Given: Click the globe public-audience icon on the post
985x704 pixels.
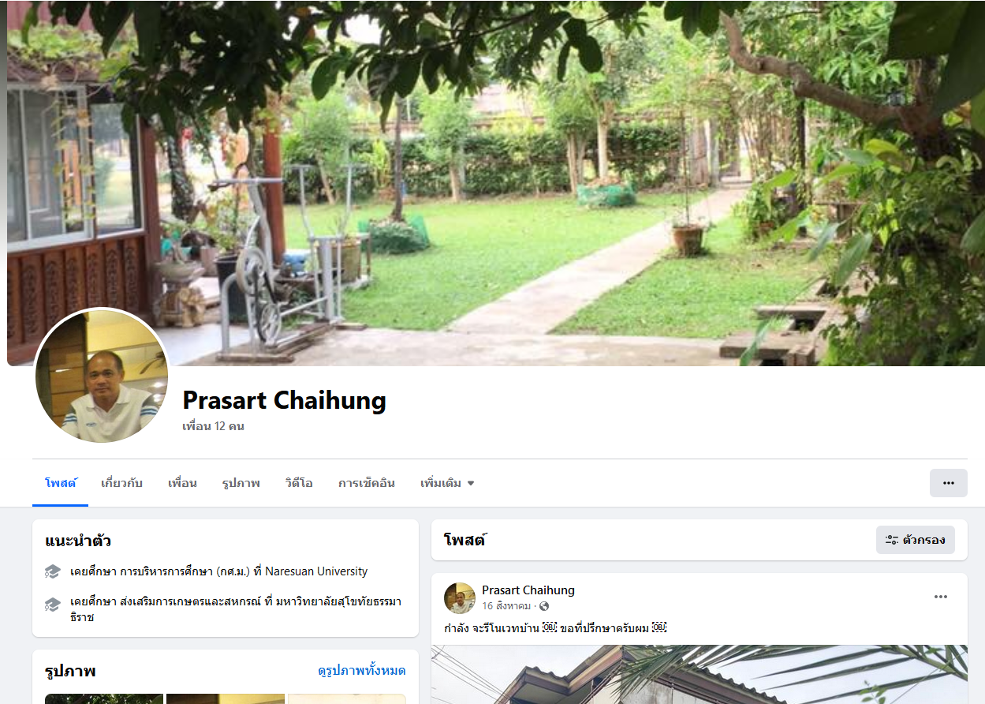Looking at the screenshot, I should point(544,606).
